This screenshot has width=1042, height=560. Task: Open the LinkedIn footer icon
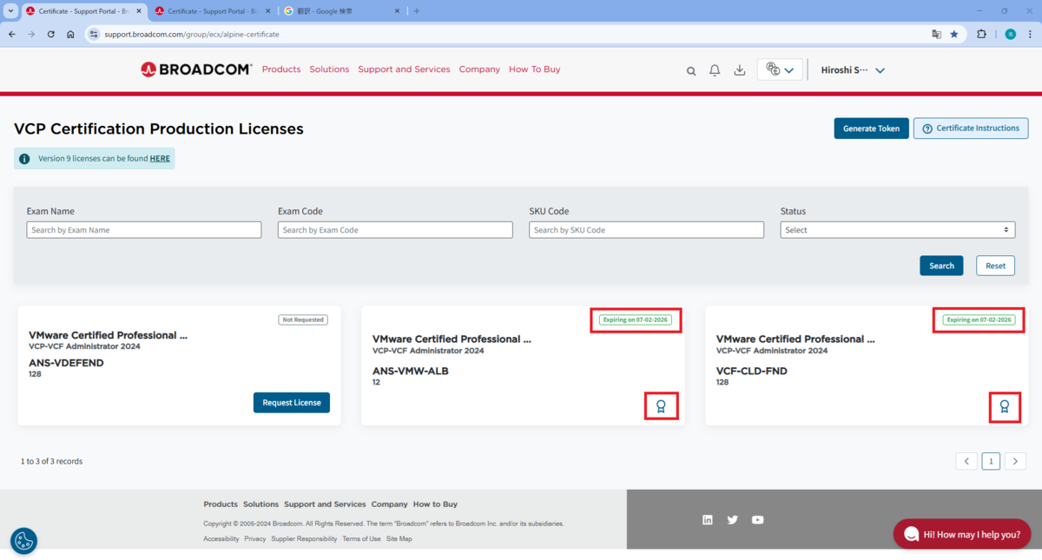708,519
